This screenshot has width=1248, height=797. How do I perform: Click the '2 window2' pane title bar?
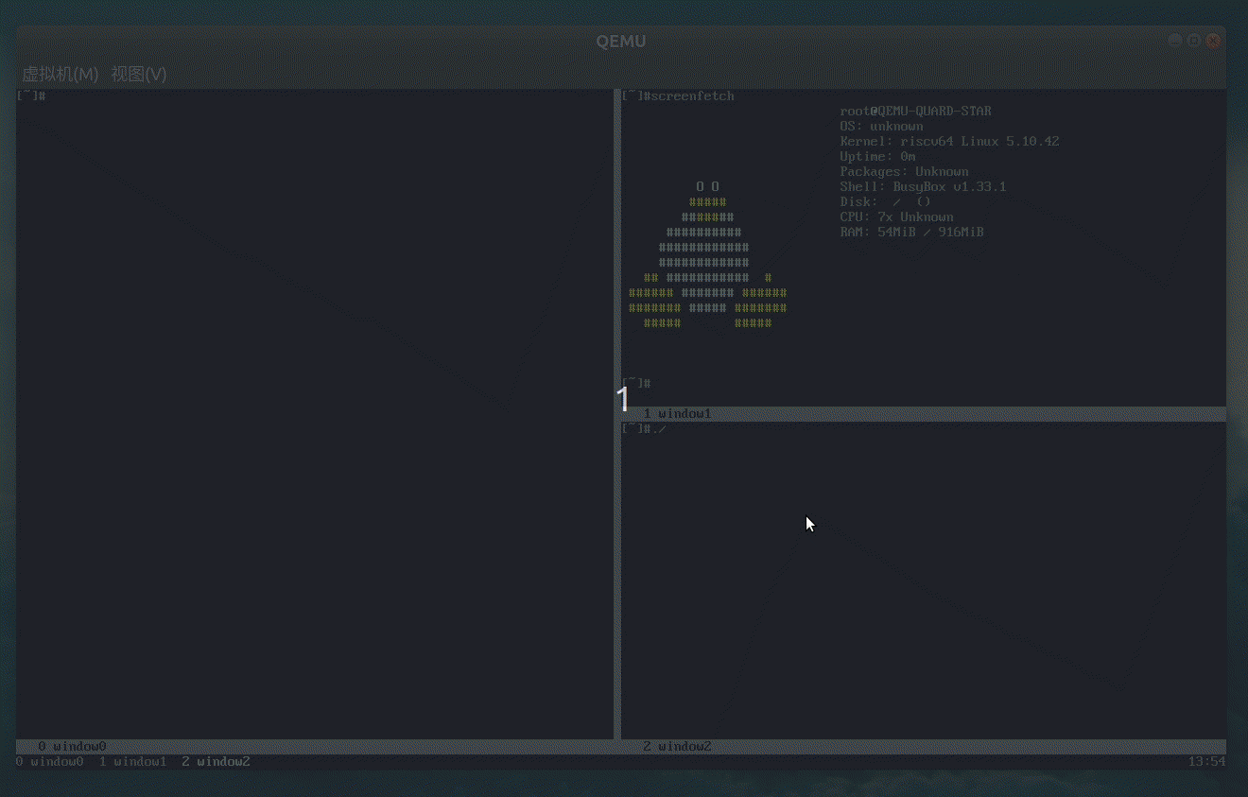click(924, 746)
